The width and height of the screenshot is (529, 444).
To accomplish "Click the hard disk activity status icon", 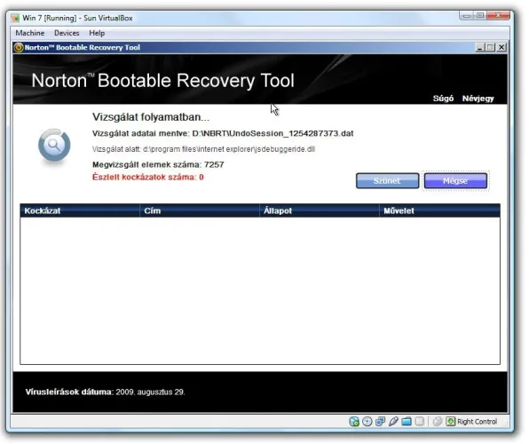I will 354,422.
